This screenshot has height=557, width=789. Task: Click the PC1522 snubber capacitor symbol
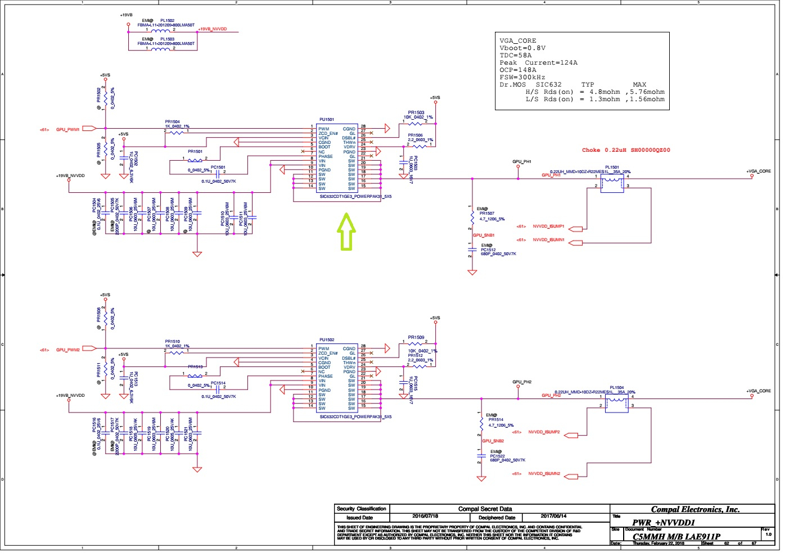coord(481,456)
